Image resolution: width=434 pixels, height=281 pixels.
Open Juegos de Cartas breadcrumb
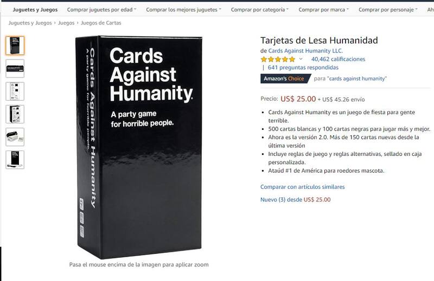[x=101, y=23]
